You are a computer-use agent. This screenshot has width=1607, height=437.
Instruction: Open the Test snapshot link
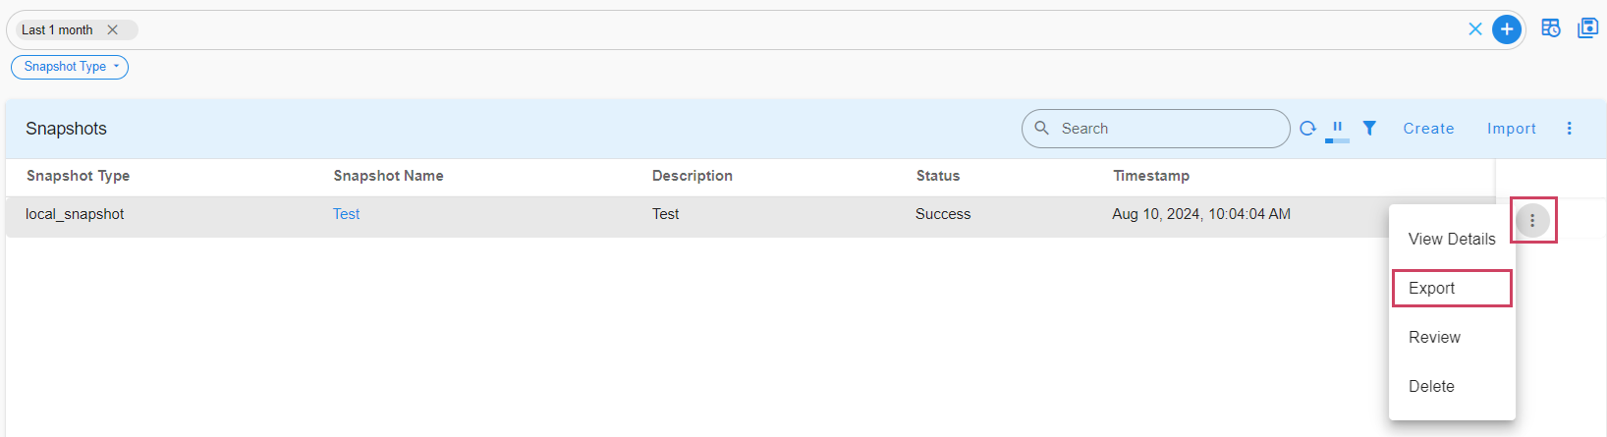click(346, 214)
